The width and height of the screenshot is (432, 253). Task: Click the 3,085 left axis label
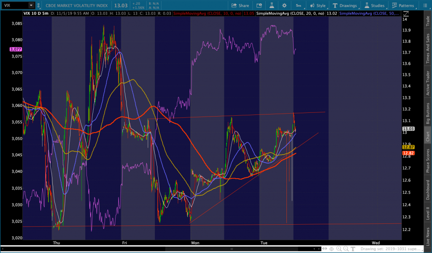coord(16,24)
